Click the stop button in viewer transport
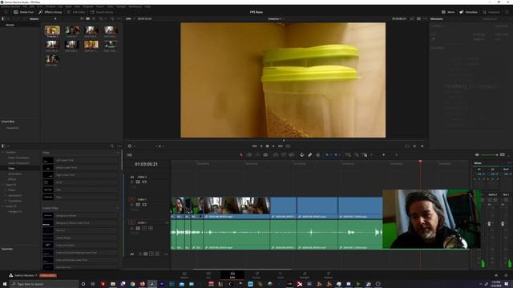This screenshot has width=513, height=288. [267, 146]
